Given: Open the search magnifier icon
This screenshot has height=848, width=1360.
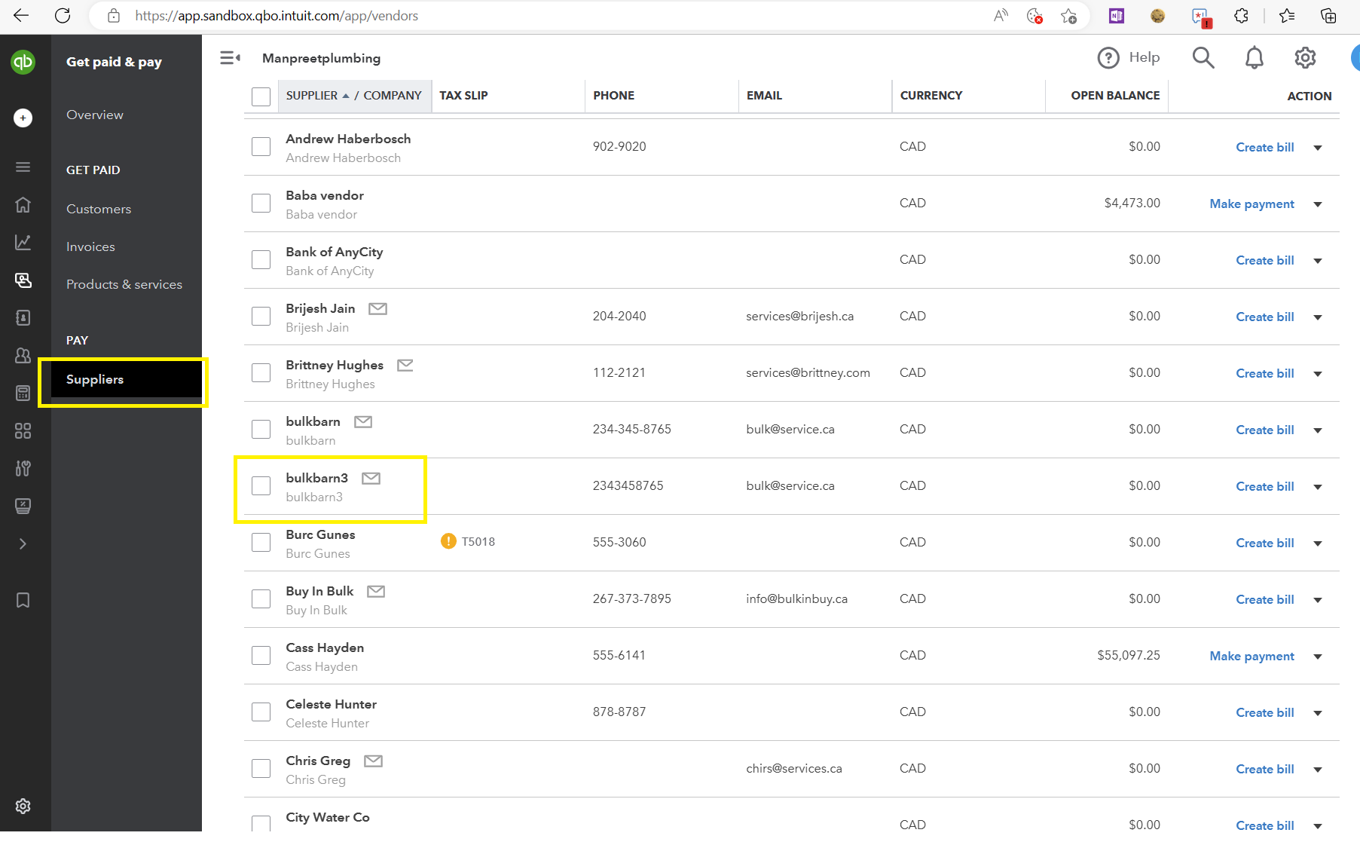Looking at the screenshot, I should point(1203,57).
